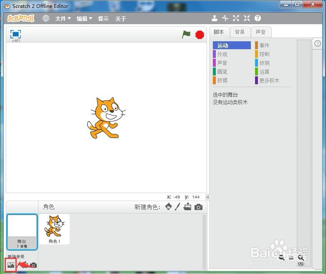Click the 选中的舞台 text
This screenshot has width=326, height=274.
click(x=225, y=95)
